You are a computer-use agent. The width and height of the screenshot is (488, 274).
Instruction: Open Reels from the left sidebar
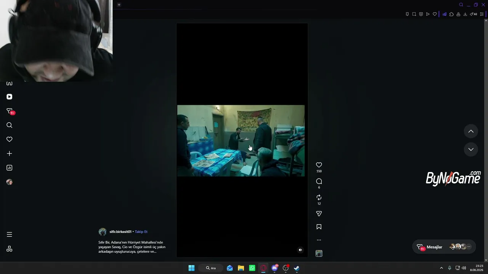pyautogui.click(x=10, y=97)
